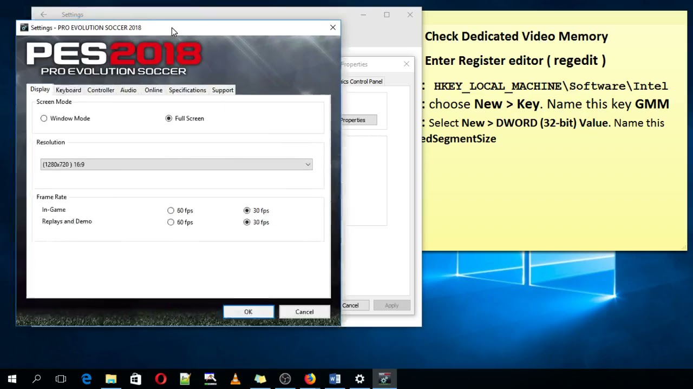This screenshot has height=389, width=693.
Task: Switch to the Controller tab
Action: pos(100,90)
